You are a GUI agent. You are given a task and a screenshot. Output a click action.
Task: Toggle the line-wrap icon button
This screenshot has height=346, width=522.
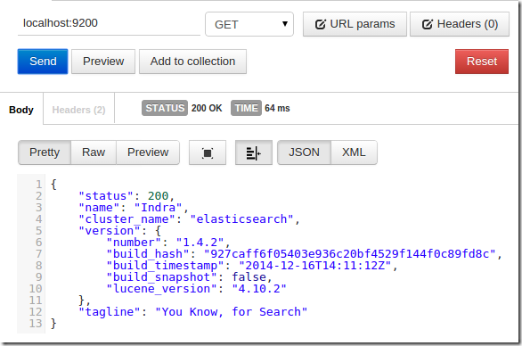click(254, 152)
